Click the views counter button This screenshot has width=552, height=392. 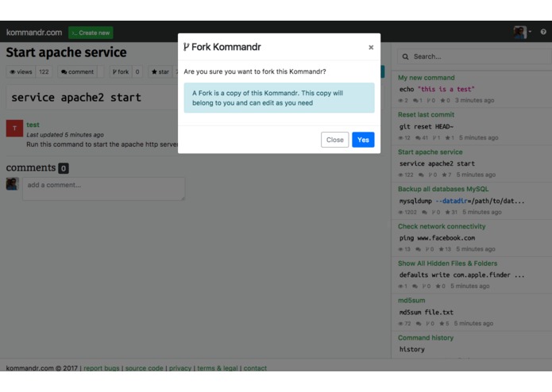(x=29, y=71)
